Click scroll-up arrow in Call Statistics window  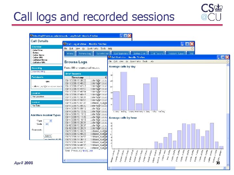coord(228,65)
